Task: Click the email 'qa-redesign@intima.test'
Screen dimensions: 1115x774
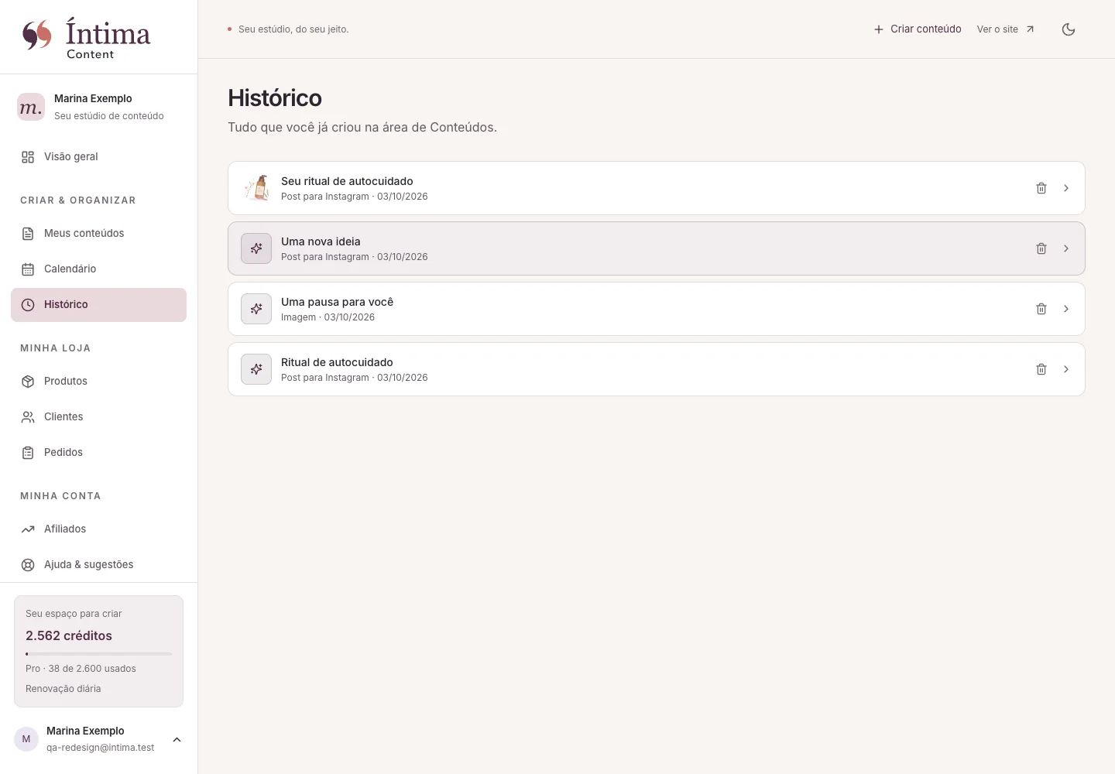Action: (100, 748)
